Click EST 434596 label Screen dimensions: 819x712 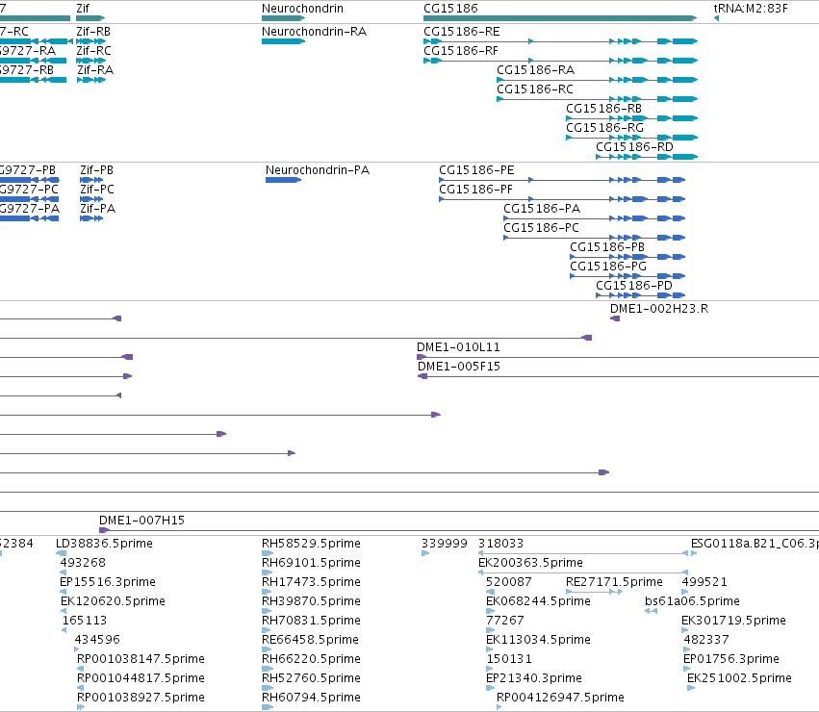click(x=97, y=640)
